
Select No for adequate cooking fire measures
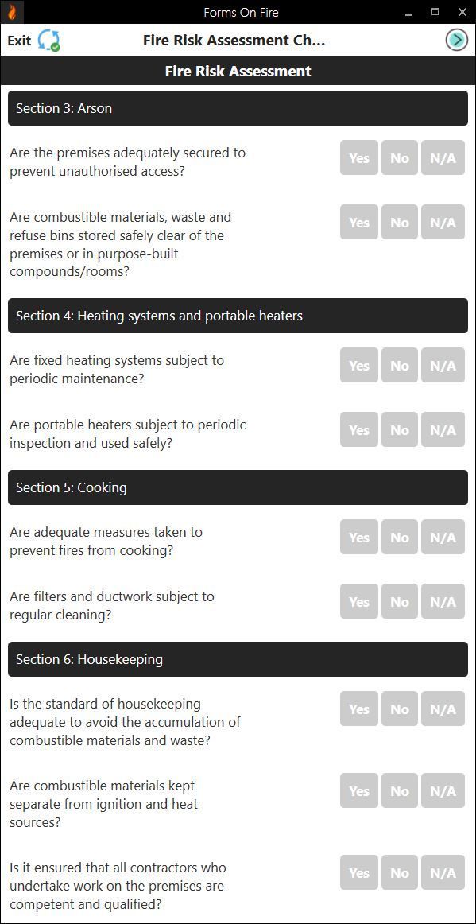[x=399, y=537]
